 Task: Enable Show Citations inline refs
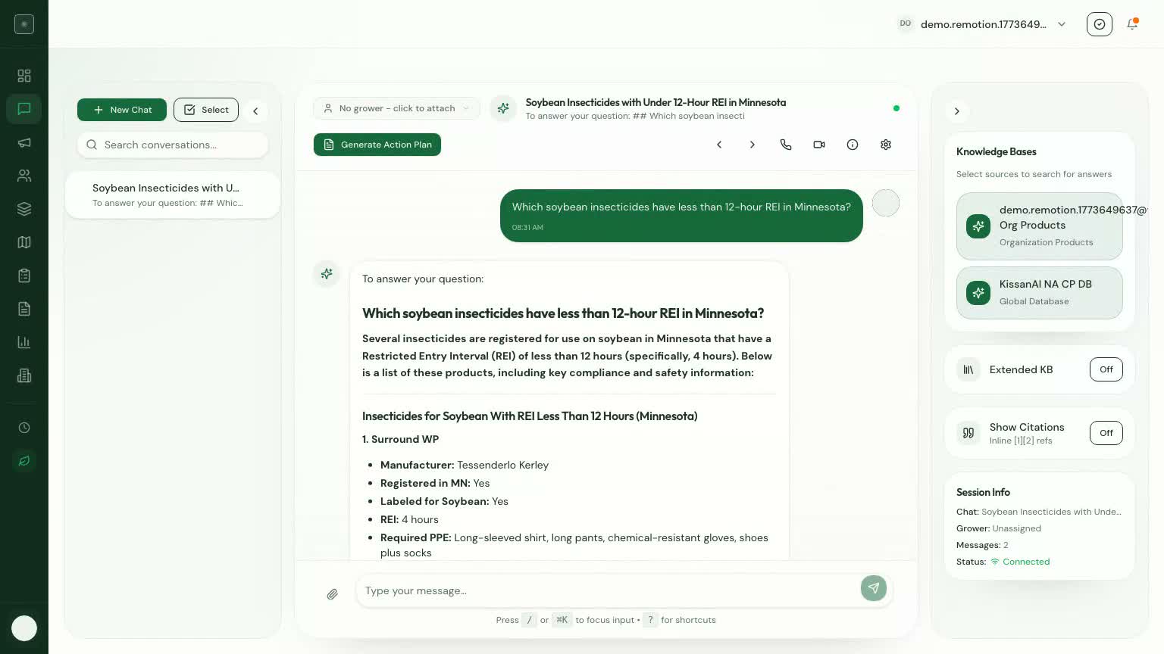1106,433
